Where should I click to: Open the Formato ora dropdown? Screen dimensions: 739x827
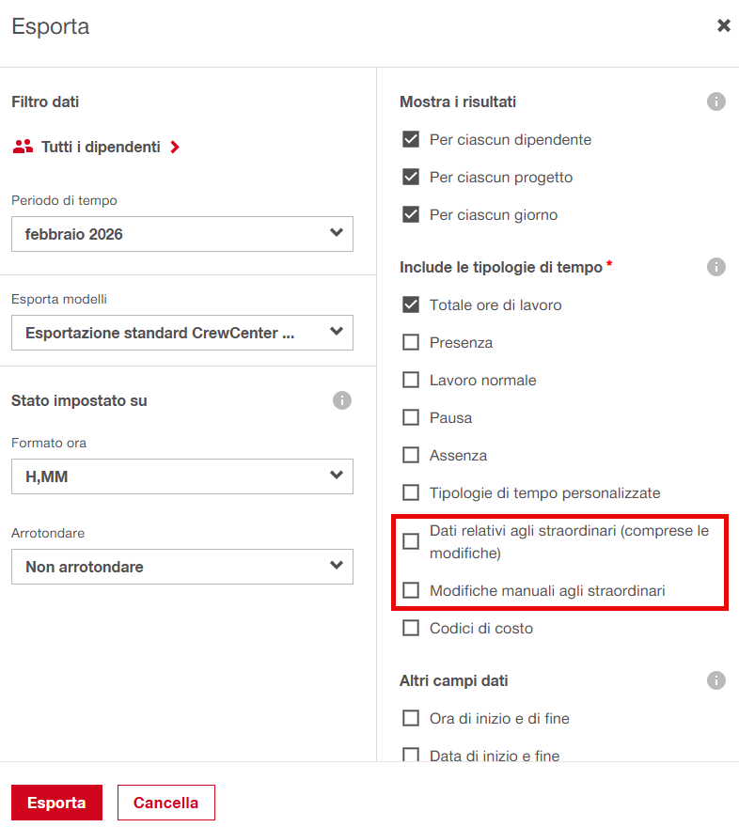click(x=182, y=476)
